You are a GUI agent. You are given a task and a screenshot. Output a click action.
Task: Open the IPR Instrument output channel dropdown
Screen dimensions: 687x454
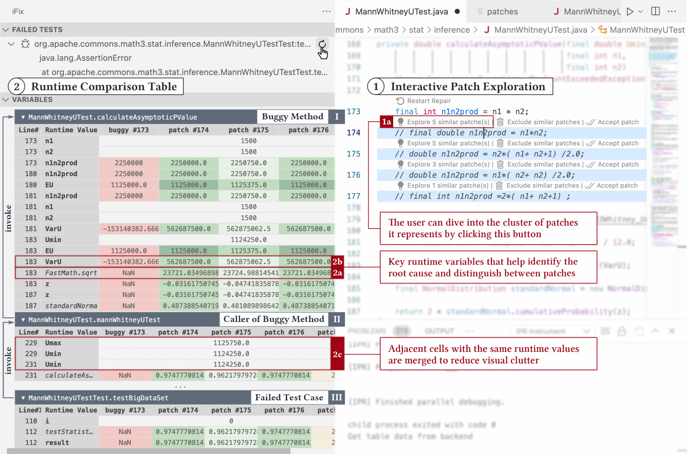pyautogui.click(x=552, y=331)
